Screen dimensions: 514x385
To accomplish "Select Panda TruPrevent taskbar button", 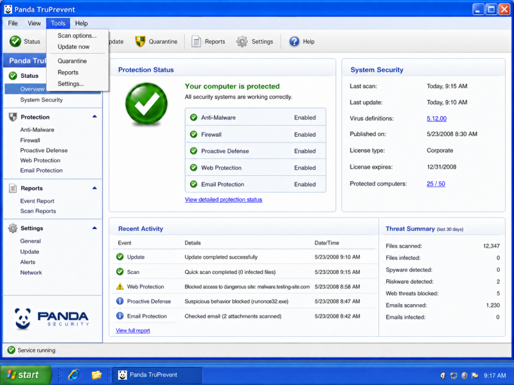I will 157,375.
